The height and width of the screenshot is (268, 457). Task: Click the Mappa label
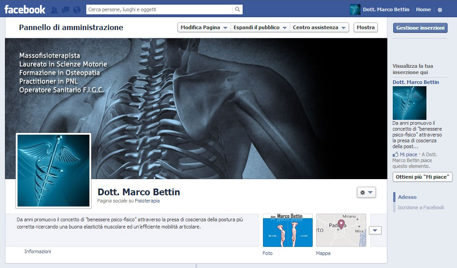(x=323, y=253)
